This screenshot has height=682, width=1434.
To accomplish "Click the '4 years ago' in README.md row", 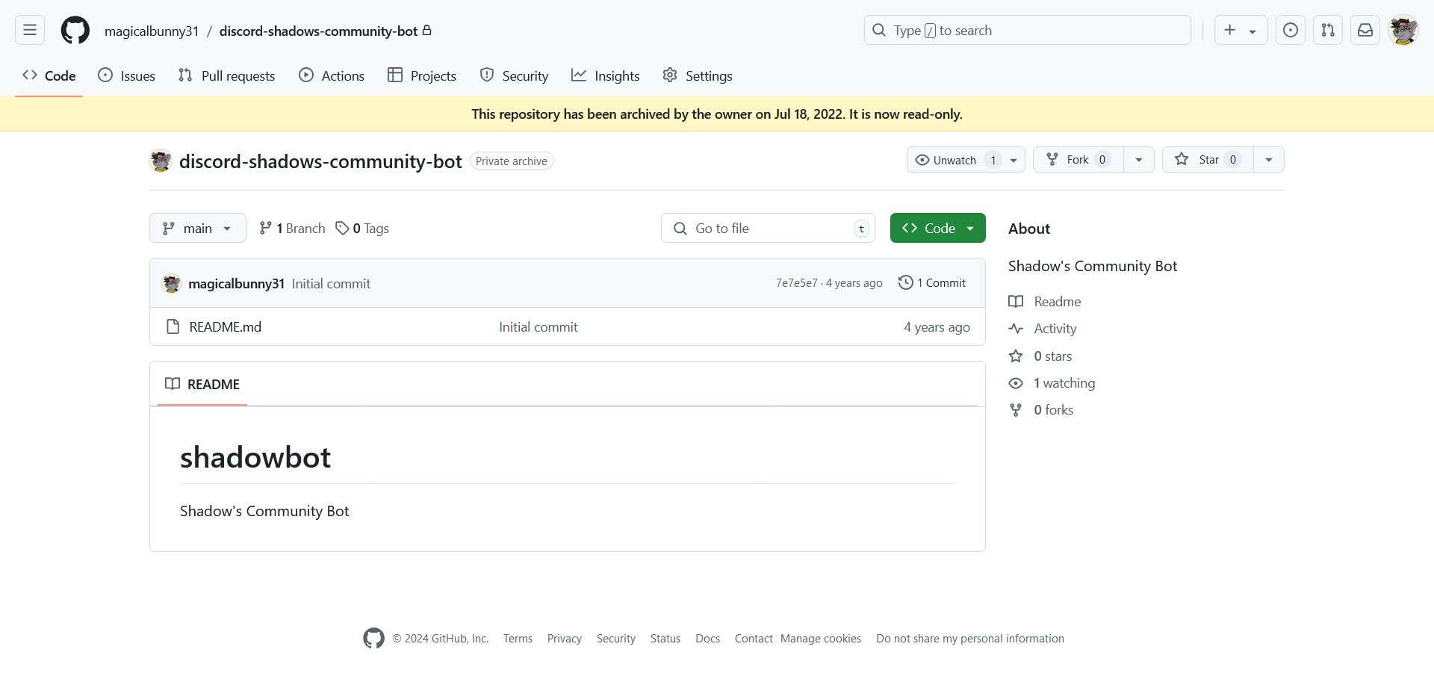I will pos(937,327).
